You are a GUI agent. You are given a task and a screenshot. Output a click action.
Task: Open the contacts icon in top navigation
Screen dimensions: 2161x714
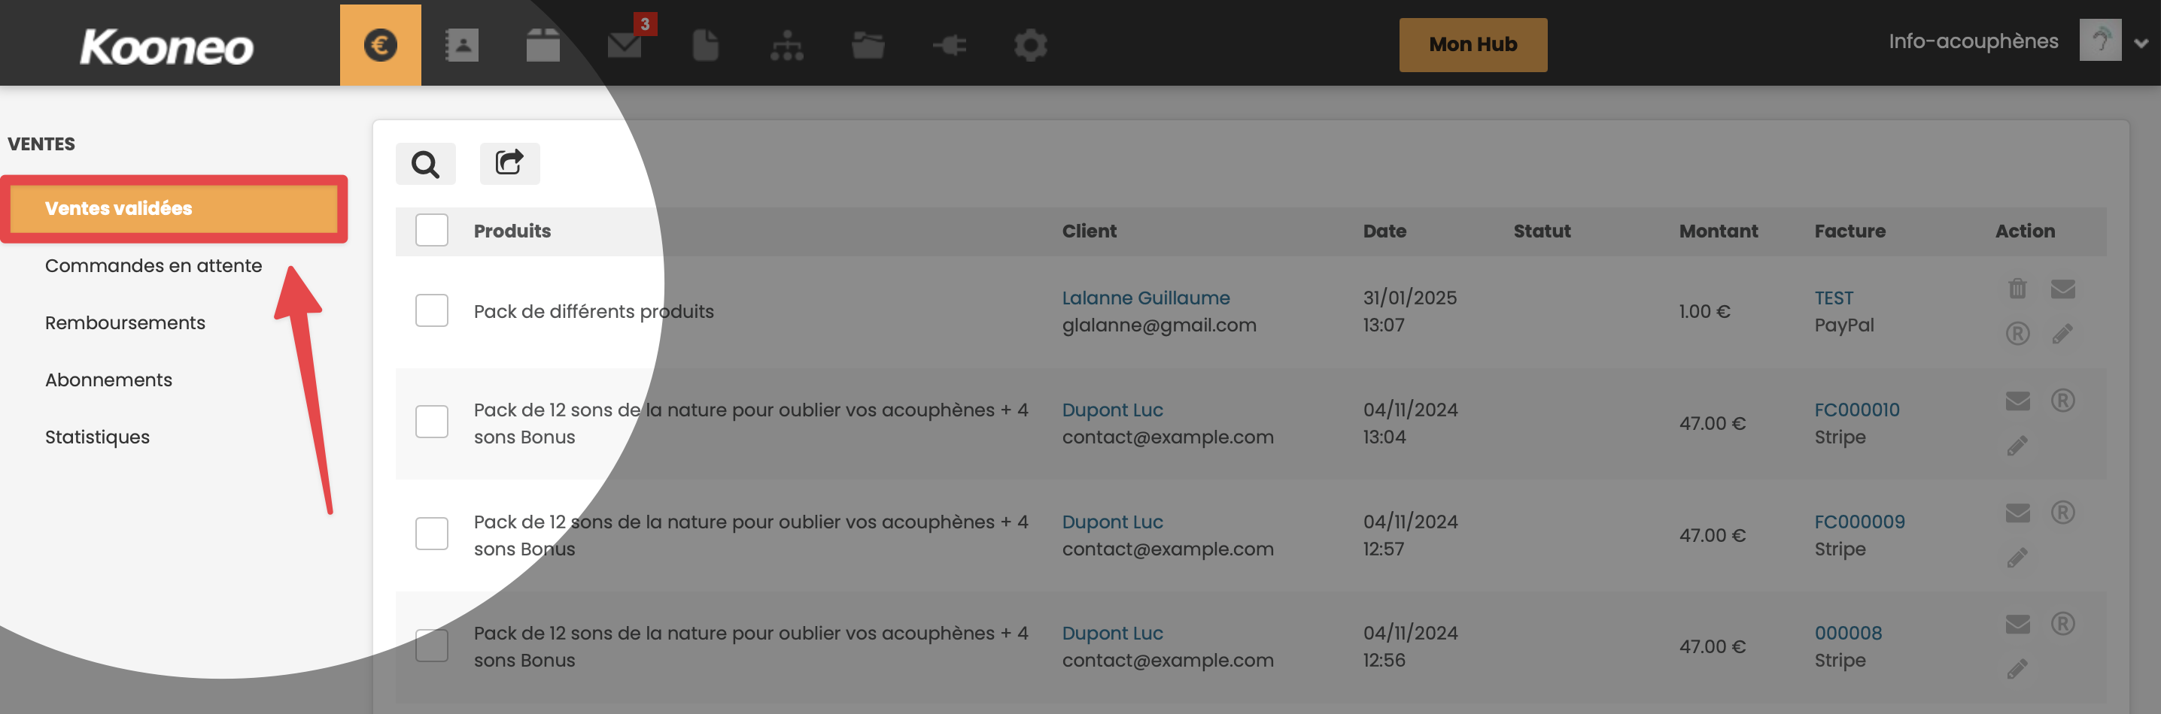[461, 44]
